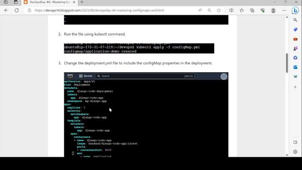Screen dimensions: 302x170
Task: Open sidebar Search tool
Action: pyautogui.click(x=295, y=20)
